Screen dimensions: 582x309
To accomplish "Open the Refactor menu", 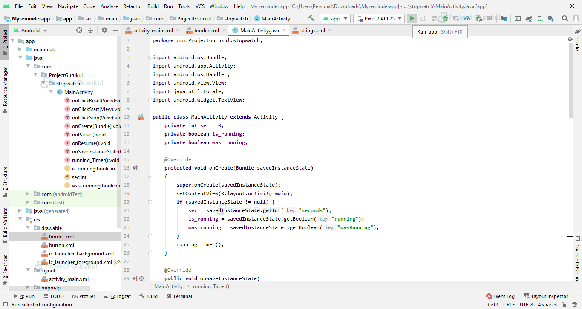I will (x=133, y=6).
